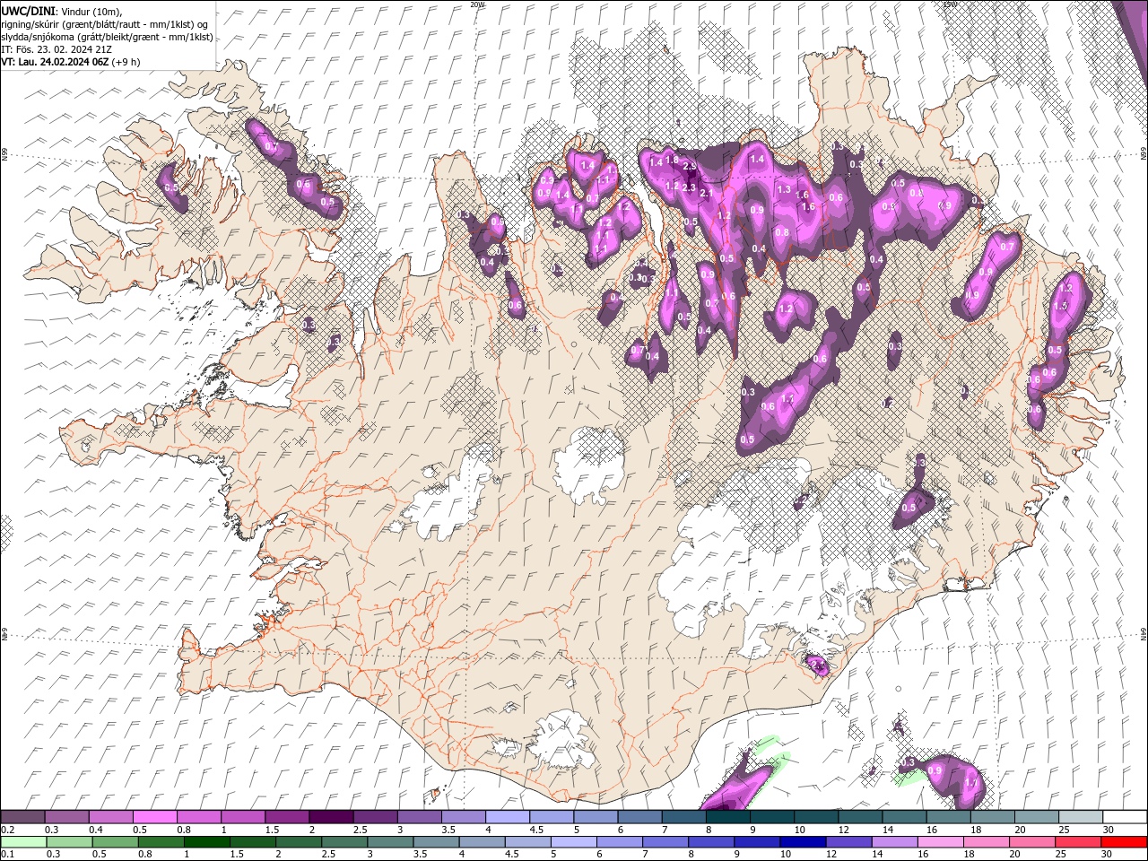The width and height of the screenshot is (1148, 861).
Task: Click the steel blue 6 swatch in upper legend row
Action: (639, 817)
